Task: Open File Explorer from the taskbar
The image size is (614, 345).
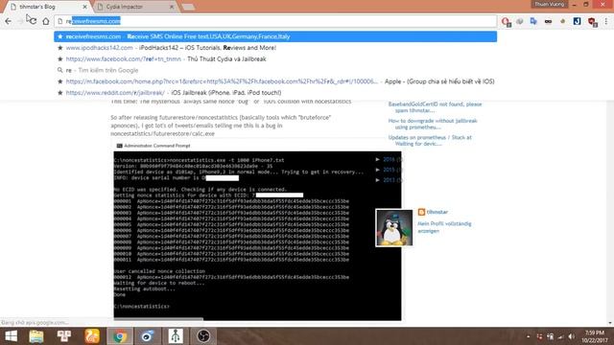Action: [36, 336]
